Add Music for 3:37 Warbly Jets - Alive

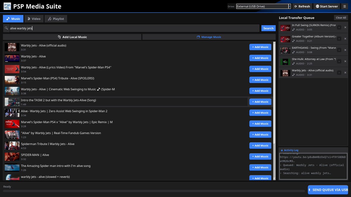tap(260, 58)
